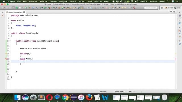This screenshot has width=182, height=102.
Task: Open the File menu
Action: click(19, 1)
